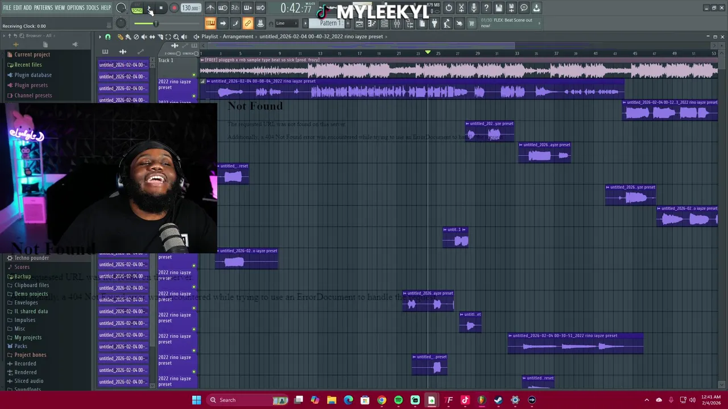Select the playlist Delete tool
Screen dimensions: 728x409
[x=136, y=36]
